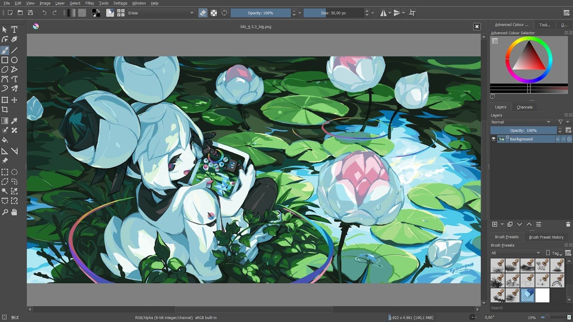Select the Gradient tool
573x322 pixels.
pos(5,120)
